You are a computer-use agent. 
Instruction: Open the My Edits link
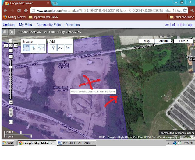26,25
